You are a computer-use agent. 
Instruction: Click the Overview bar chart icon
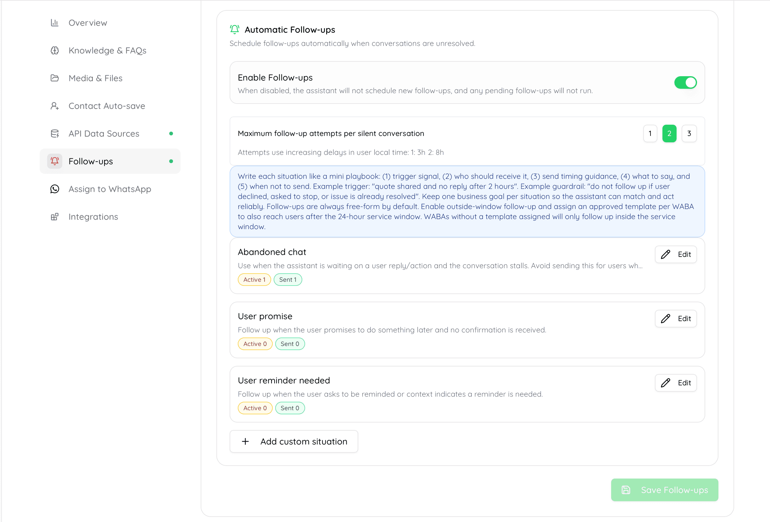tap(55, 23)
